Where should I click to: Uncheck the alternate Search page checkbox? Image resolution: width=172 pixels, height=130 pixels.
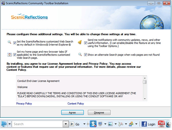point(85,54)
